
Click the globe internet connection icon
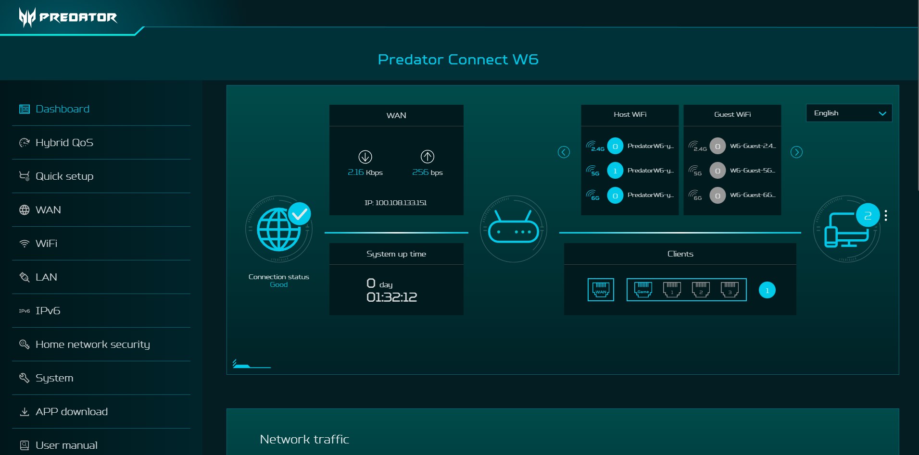[278, 230]
